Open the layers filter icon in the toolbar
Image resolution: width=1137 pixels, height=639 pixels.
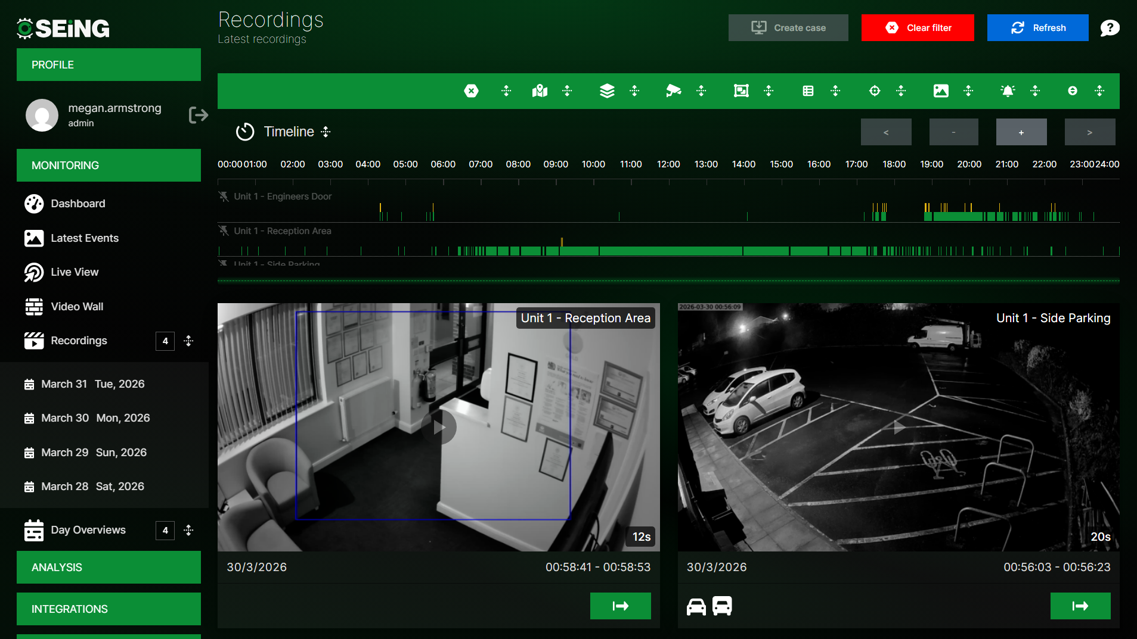pyautogui.click(x=606, y=91)
